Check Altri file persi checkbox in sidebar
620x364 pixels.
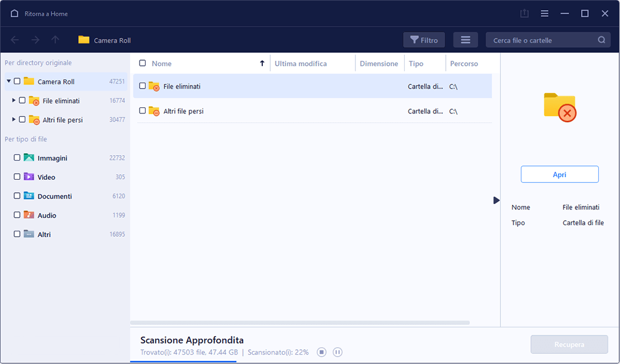22,120
